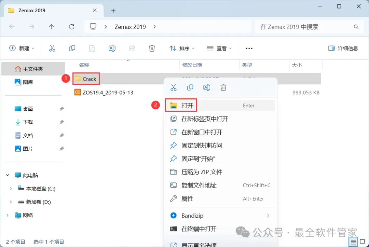Click the Cut icon in the toolbar
This screenshot has width=369, height=247.
tap(52, 48)
